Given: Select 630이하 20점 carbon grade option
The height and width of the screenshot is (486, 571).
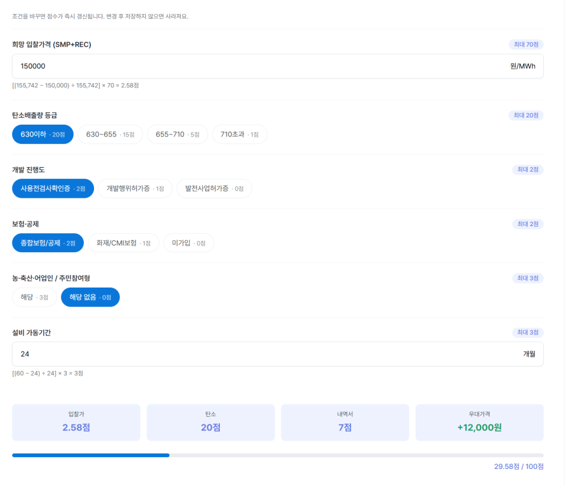Looking at the screenshot, I should click(x=43, y=135).
